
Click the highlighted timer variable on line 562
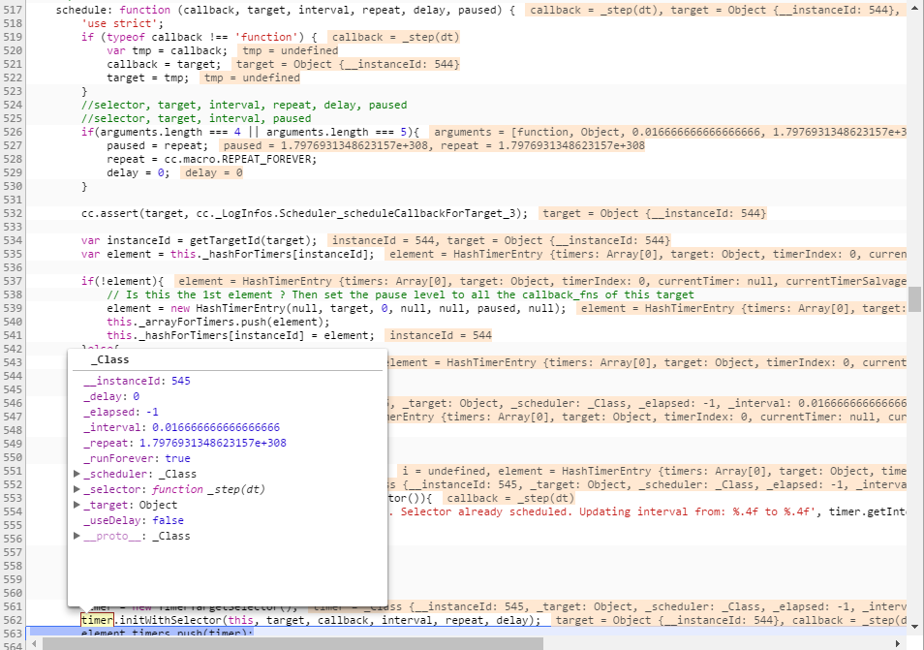(x=97, y=620)
